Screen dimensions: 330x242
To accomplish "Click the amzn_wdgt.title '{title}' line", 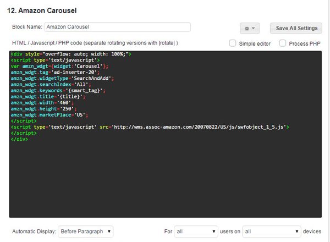I will [x=48, y=97].
